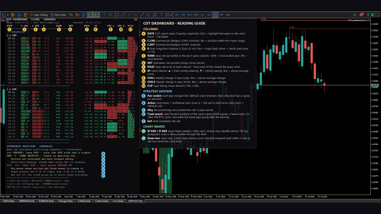Switch to W1 timeframe

pos(221,15)
